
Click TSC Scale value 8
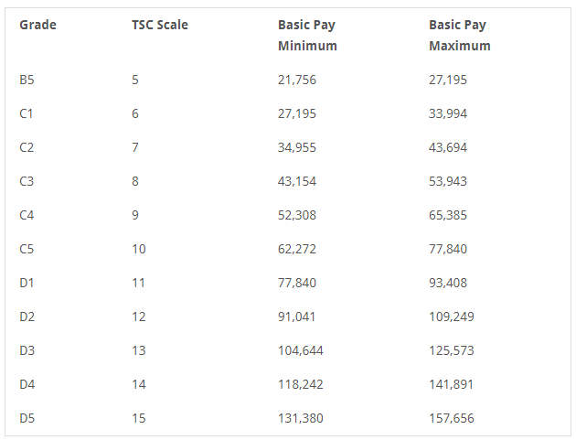(x=135, y=181)
